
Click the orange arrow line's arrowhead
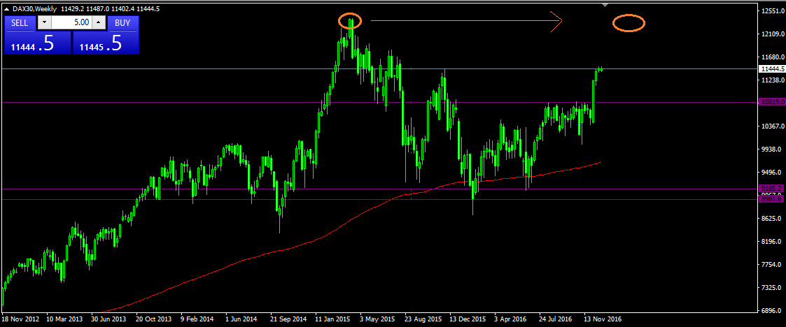click(558, 22)
